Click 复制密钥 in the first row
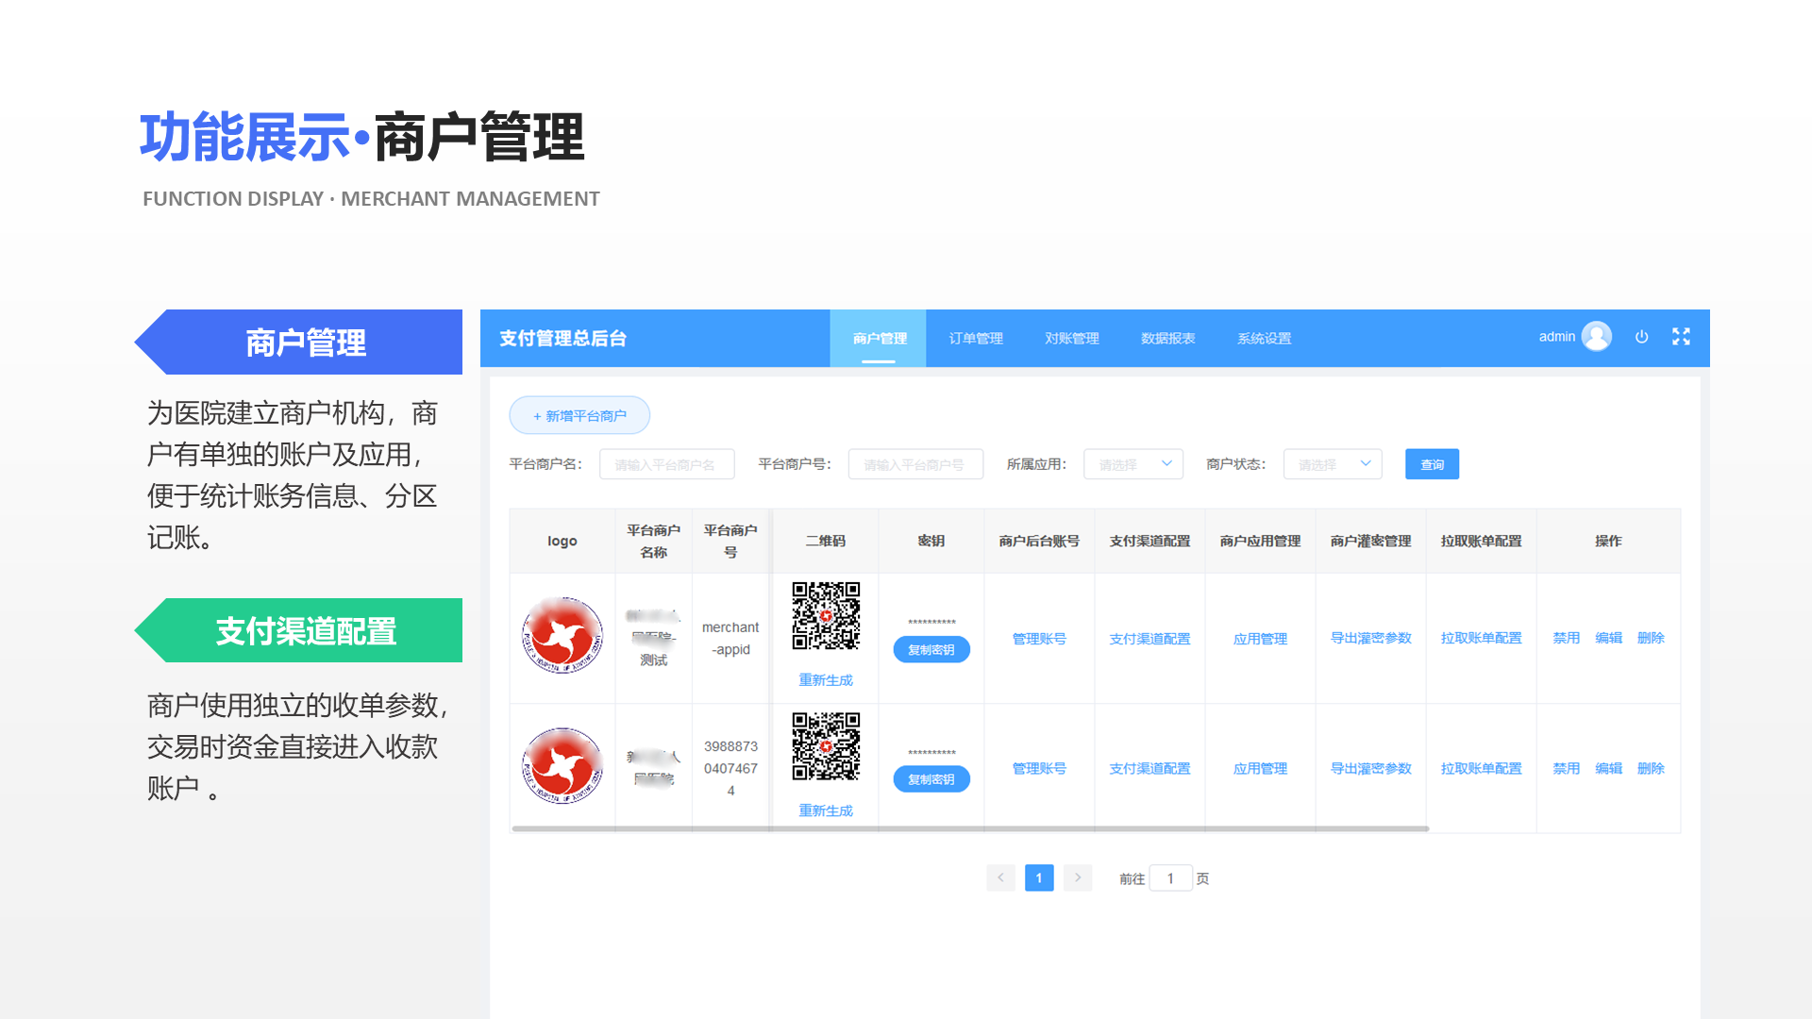The width and height of the screenshot is (1812, 1019). (931, 649)
